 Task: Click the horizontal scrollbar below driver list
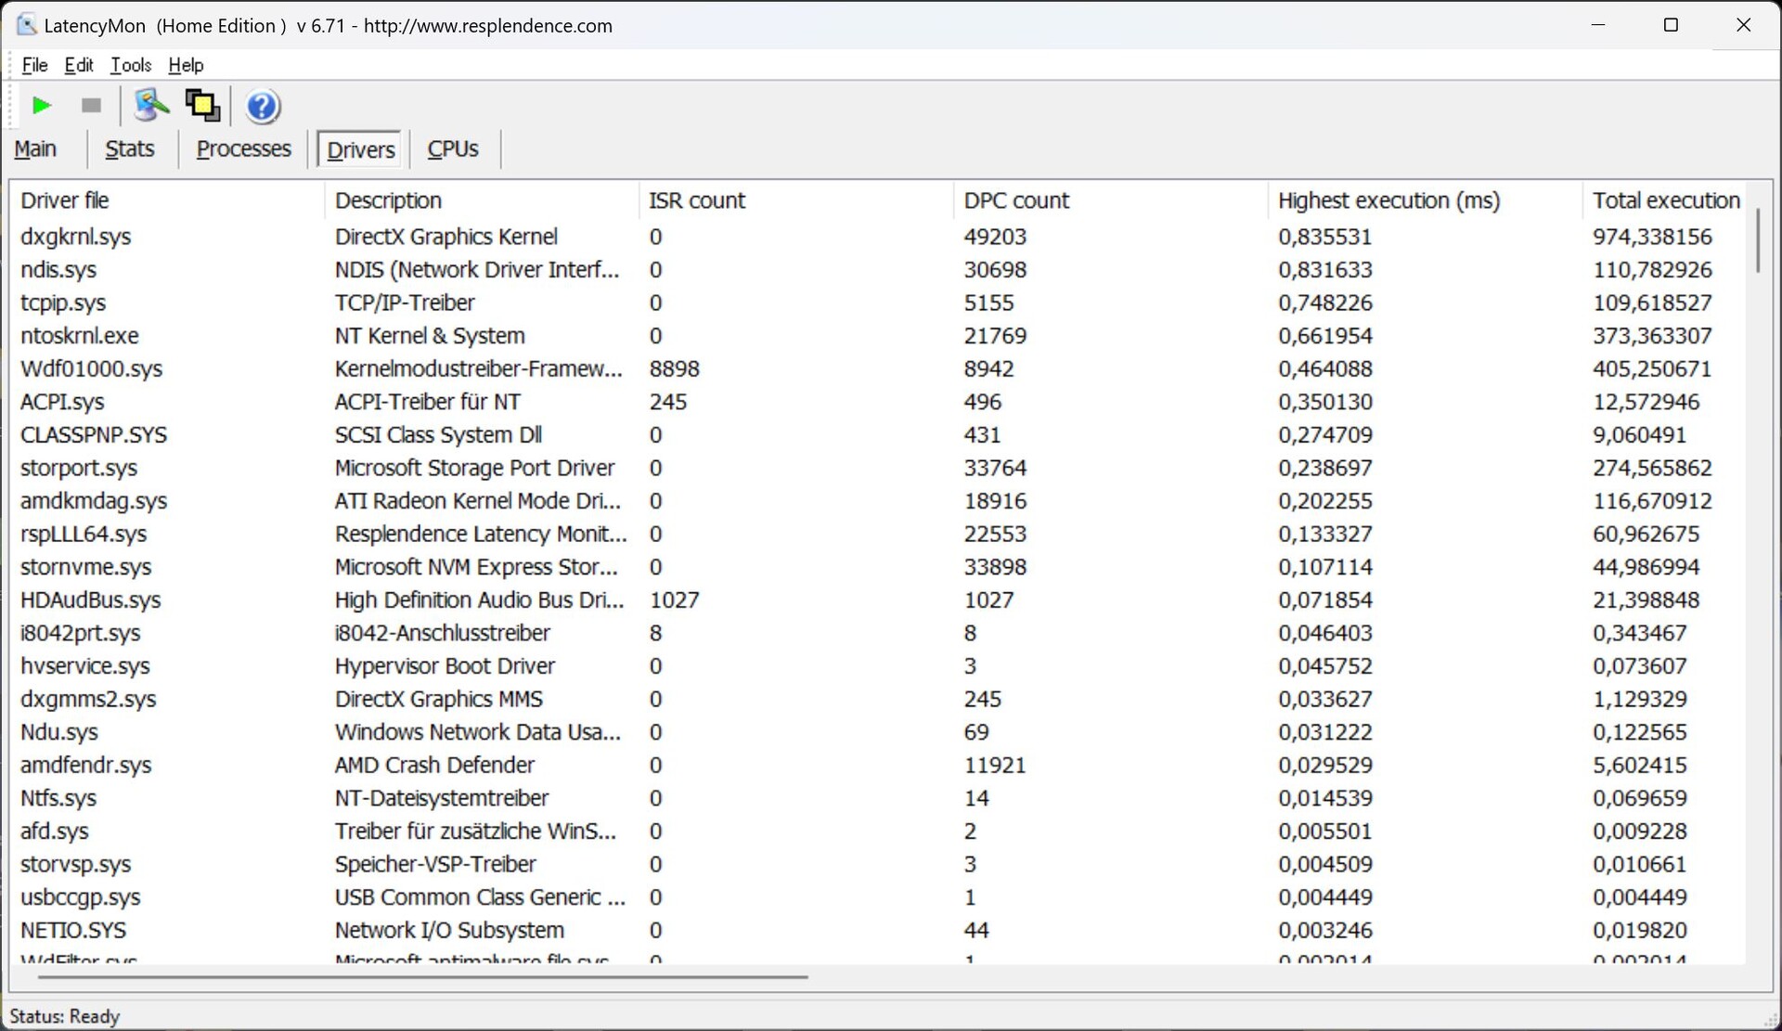click(422, 976)
